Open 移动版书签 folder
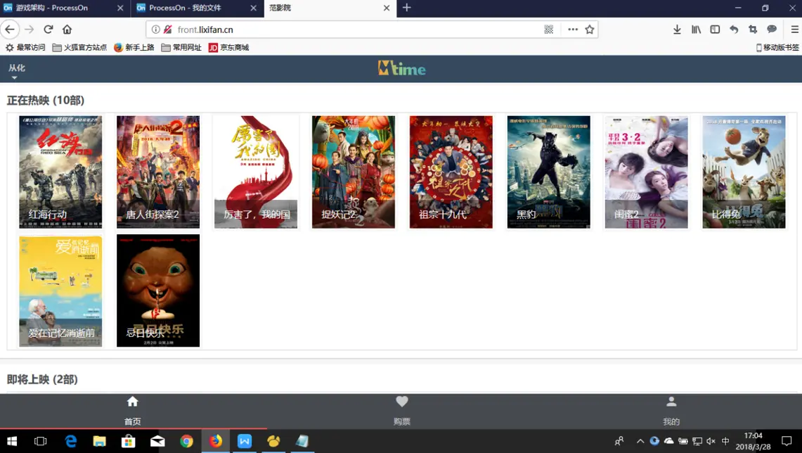802x453 pixels. (x=777, y=47)
